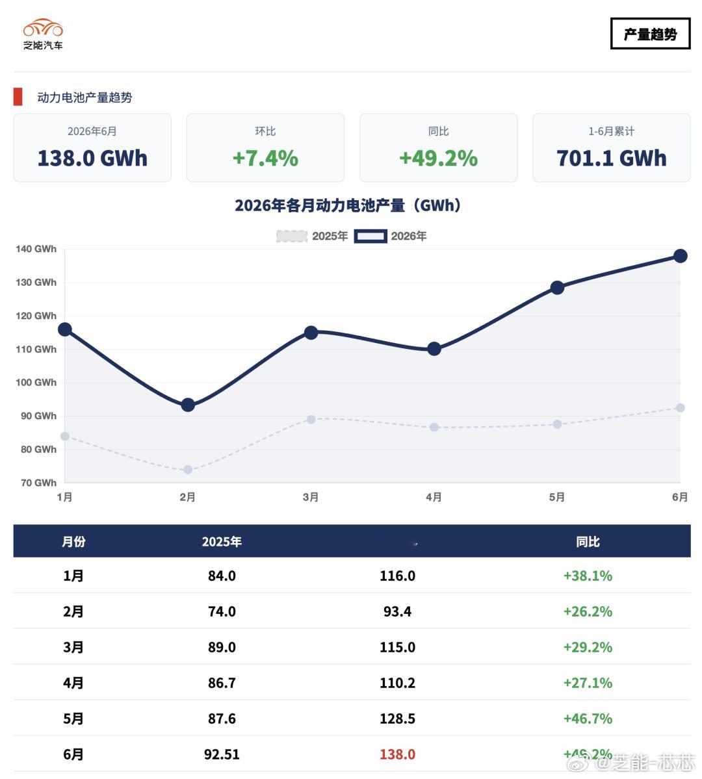The width and height of the screenshot is (702, 779).
Task: Click the 2026 June data point
Action: point(681,256)
